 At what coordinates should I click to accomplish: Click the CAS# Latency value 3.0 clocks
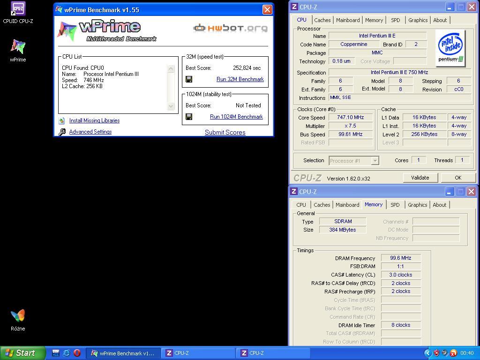pyautogui.click(x=401, y=275)
